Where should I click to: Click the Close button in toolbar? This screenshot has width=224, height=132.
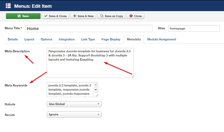[135, 16]
